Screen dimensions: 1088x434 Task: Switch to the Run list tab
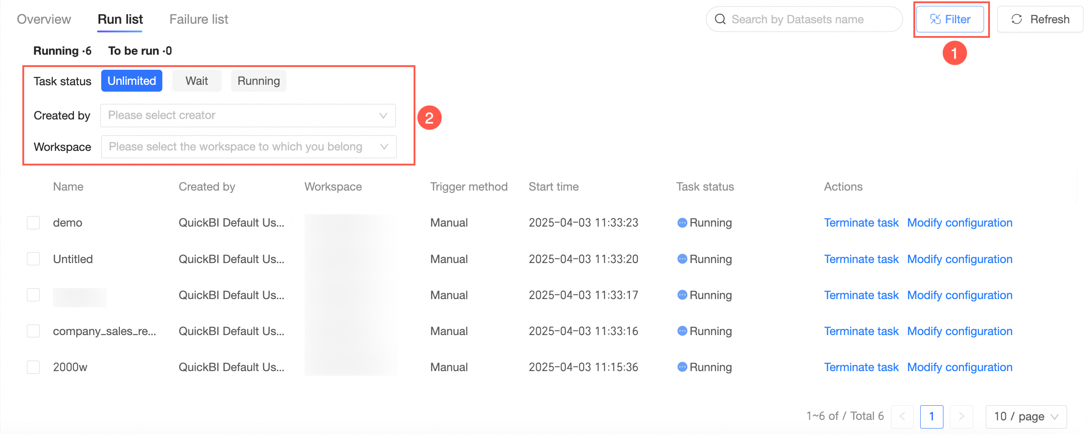tap(120, 19)
